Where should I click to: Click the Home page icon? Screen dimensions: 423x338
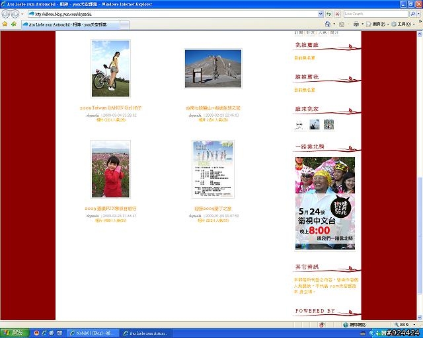[x=328, y=24]
